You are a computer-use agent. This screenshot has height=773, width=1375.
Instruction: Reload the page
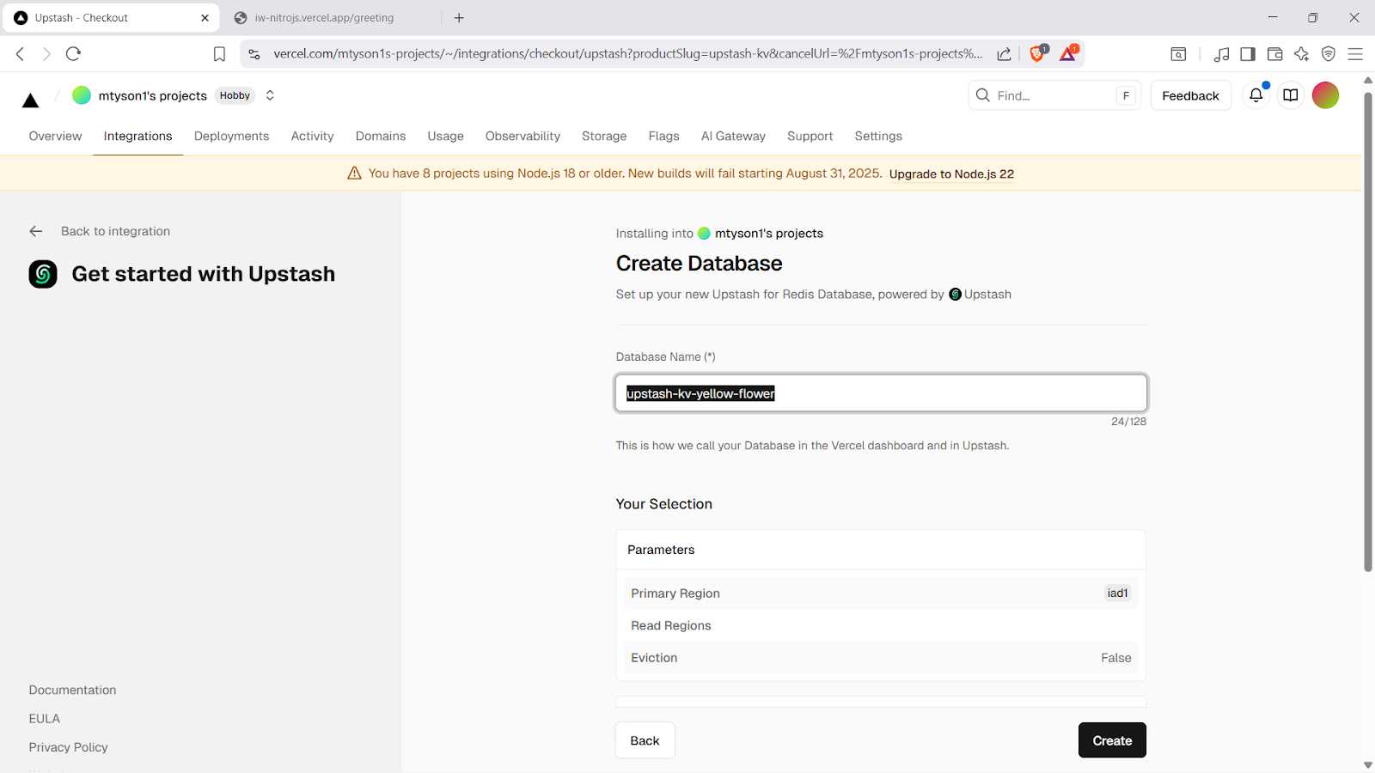(74, 53)
